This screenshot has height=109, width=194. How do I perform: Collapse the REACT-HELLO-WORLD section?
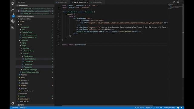click(x=35, y=16)
